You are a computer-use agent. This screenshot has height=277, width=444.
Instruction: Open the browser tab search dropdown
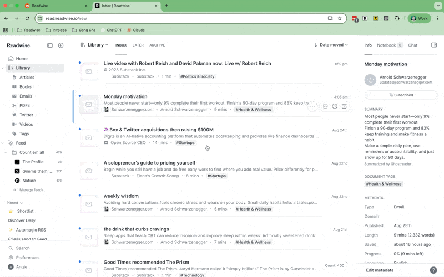(438, 6)
